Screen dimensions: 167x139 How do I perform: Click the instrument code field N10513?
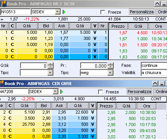click(x=15, y=12)
